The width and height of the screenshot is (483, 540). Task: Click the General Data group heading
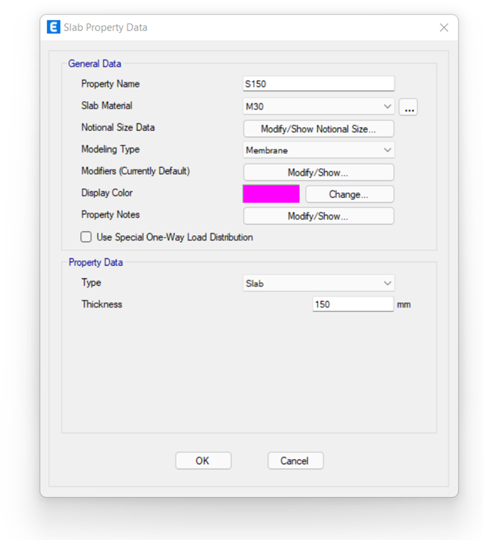[94, 64]
